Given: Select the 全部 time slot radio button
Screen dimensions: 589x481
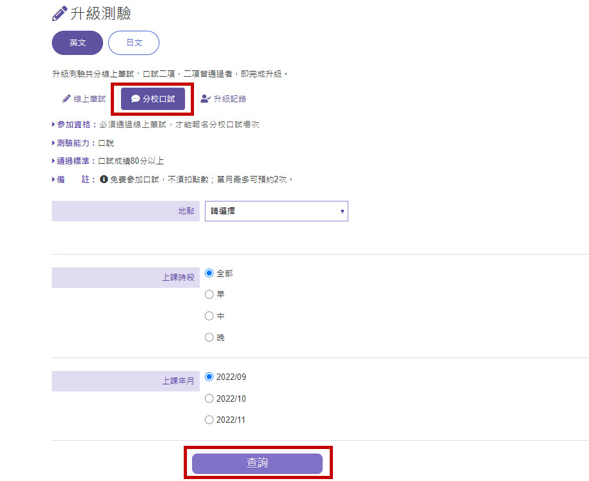Looking at the screenshot, I should coord(209,273).
